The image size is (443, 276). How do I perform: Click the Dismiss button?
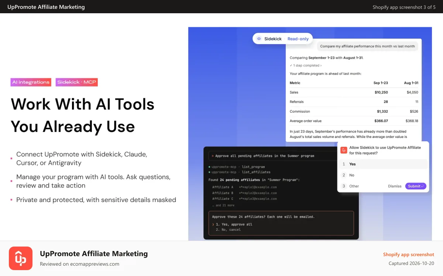tap(395, 186)
